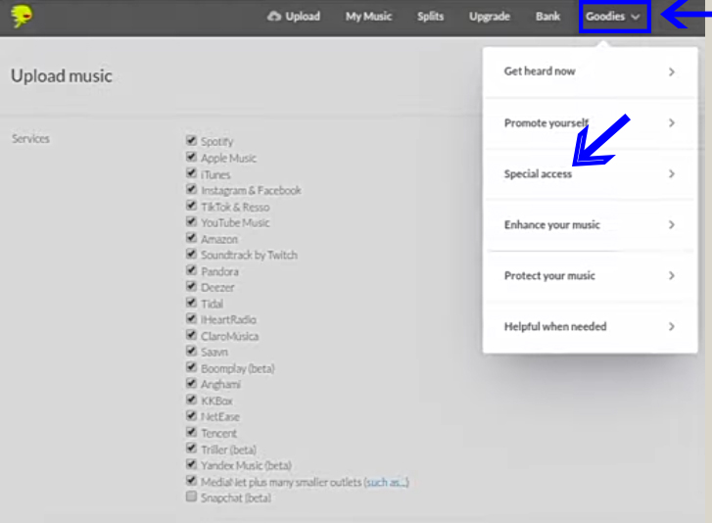Screen dimensions: 712x523
Task: Open the Splits page
Action: point(430,17)
